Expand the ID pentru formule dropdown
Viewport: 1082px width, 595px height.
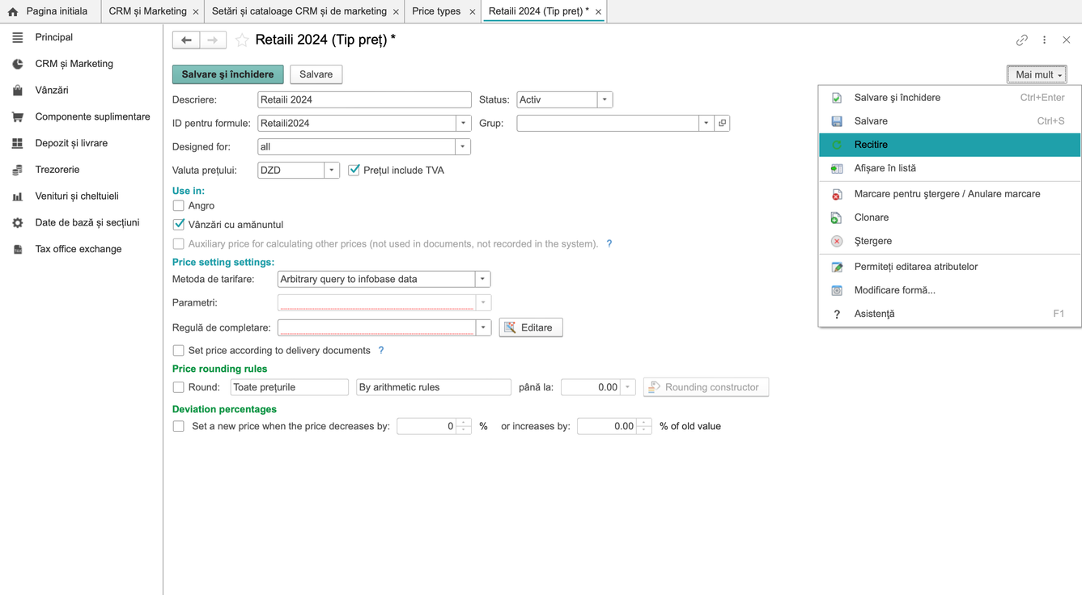point(463,123)
